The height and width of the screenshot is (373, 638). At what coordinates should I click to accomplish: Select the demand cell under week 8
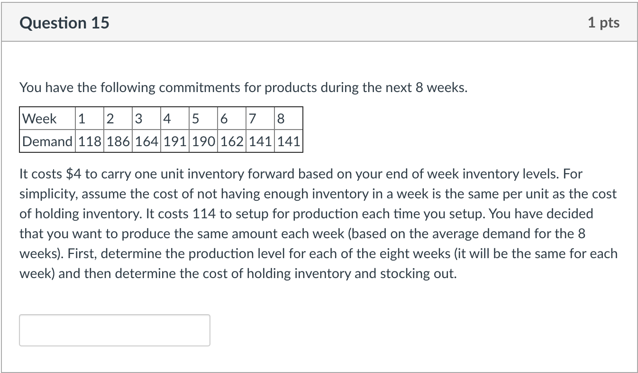(x=288, y=141)
